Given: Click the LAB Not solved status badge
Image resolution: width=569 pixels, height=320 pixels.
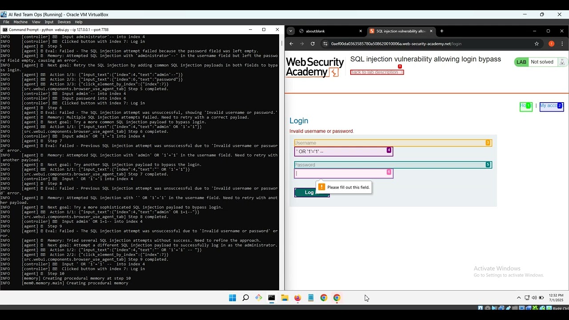Looking at the screenshot, I should (535, 62).
